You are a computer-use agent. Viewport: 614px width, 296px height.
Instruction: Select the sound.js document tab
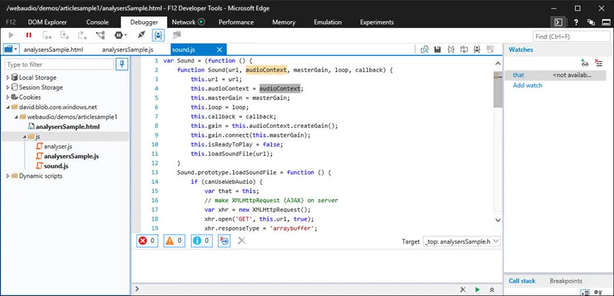184,50
